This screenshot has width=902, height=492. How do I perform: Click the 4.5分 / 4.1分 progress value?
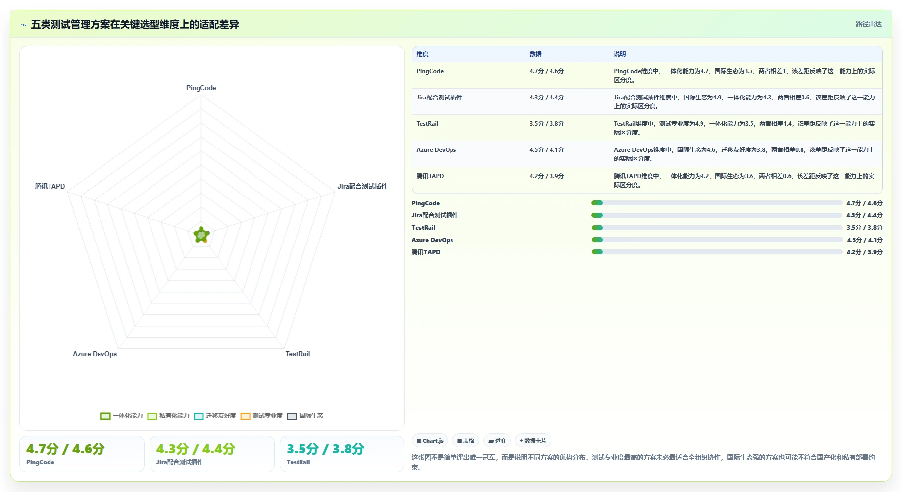[x=864, y=240]
